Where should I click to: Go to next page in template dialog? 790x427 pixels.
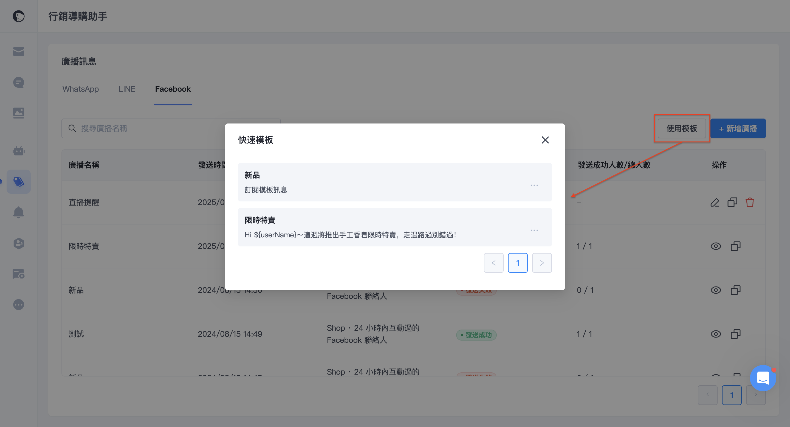tap(541, 263)
